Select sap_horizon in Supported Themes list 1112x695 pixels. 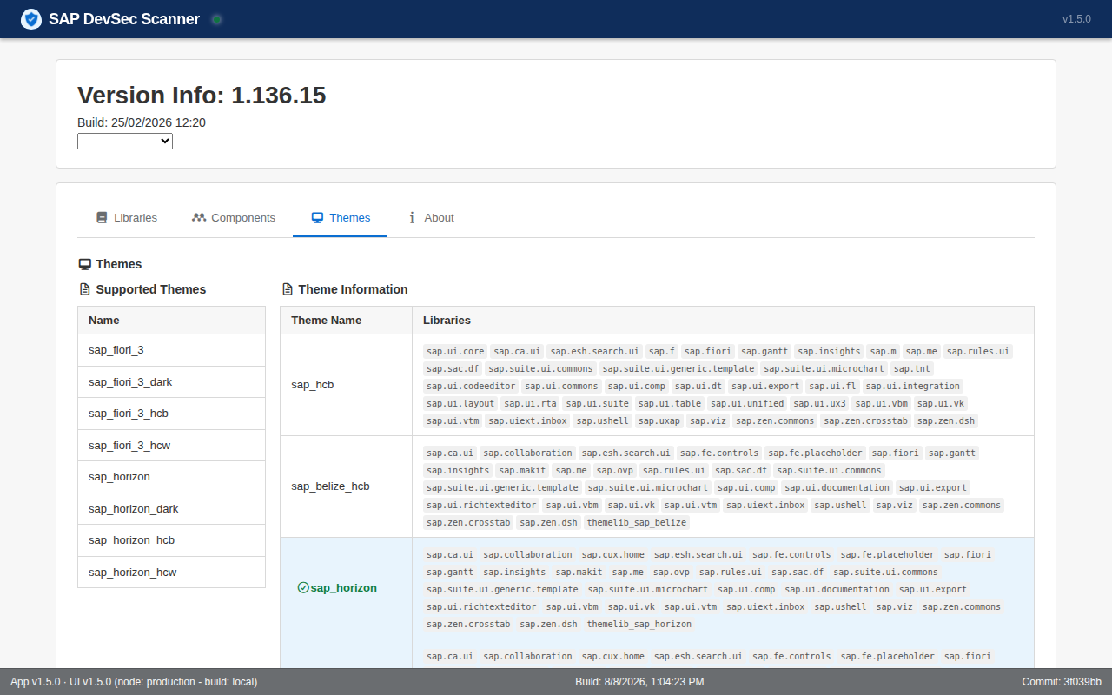[171, 477]
